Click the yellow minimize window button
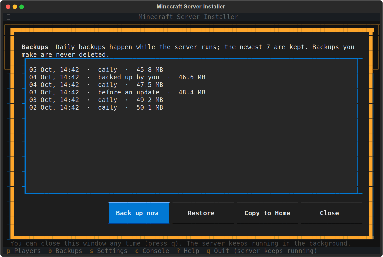 pyautogui.click(x=15, y=7)
